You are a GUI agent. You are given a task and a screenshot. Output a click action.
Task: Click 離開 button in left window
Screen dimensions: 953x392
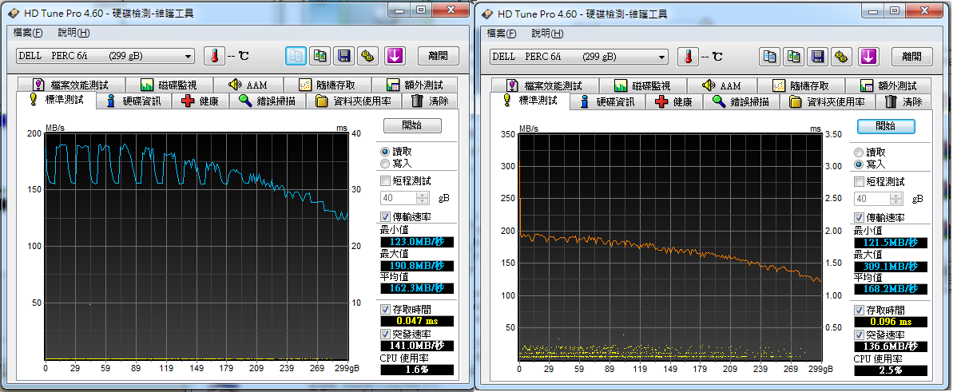tap(439, 56)
